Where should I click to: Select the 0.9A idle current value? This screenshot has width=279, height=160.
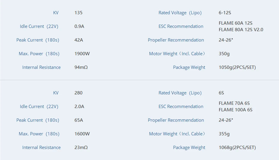coord(79,26)
